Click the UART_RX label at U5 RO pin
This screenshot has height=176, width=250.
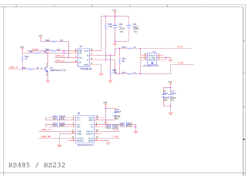[60, 56]
